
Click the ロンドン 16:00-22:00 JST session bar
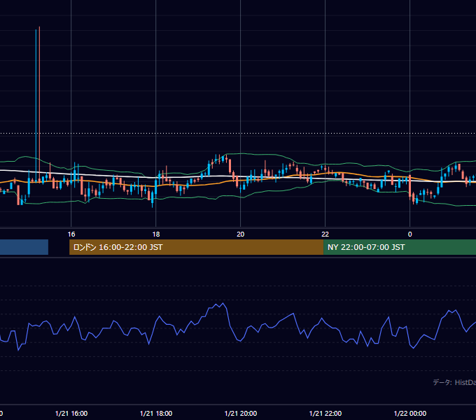coord(197,247)
